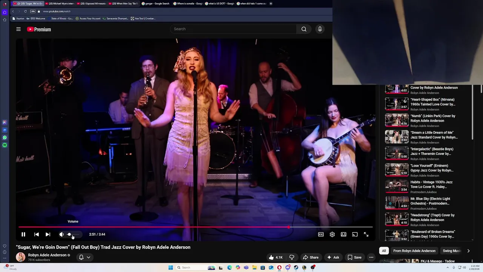This screenshot has height=272, width=483.
Task: Open Messenger in Opera sidebar
Action: [5, 130]
